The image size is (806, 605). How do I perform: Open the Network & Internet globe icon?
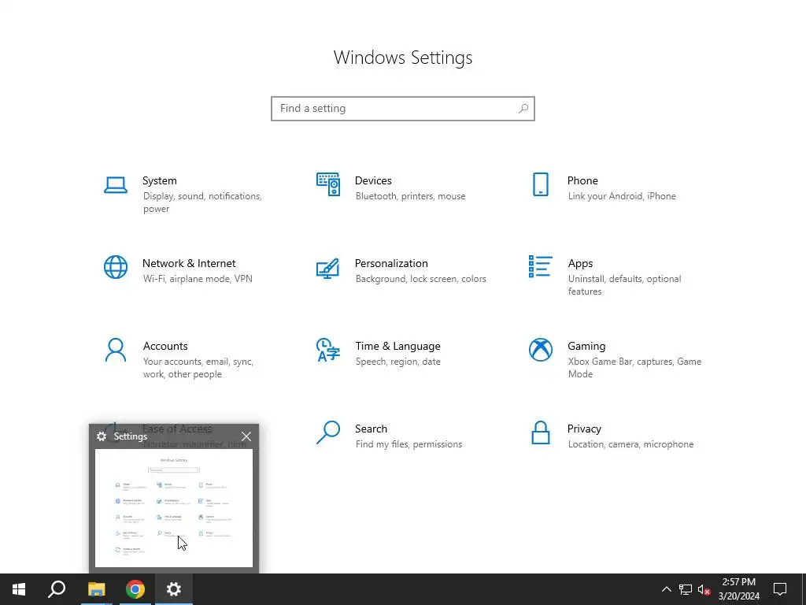pos(116,267)
